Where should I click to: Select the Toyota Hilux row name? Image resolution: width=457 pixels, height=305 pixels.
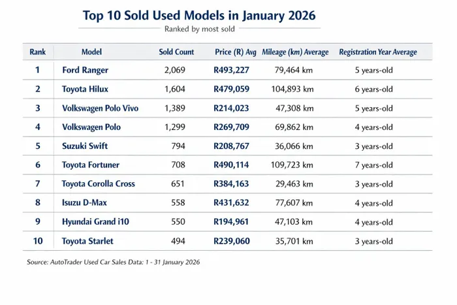click(x=86, y=89)
